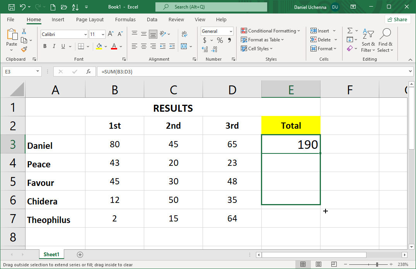
Task: Click Format as Table
Action: point(263,39)
